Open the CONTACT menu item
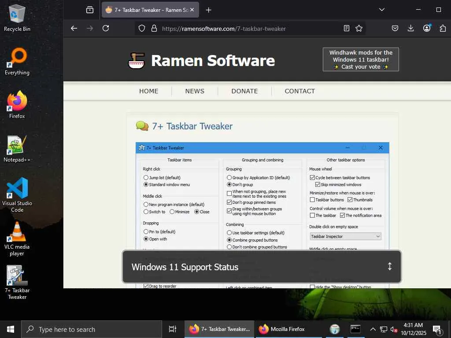Image resolution: width=451 pixels, height=338 pixels. [299, 91]
